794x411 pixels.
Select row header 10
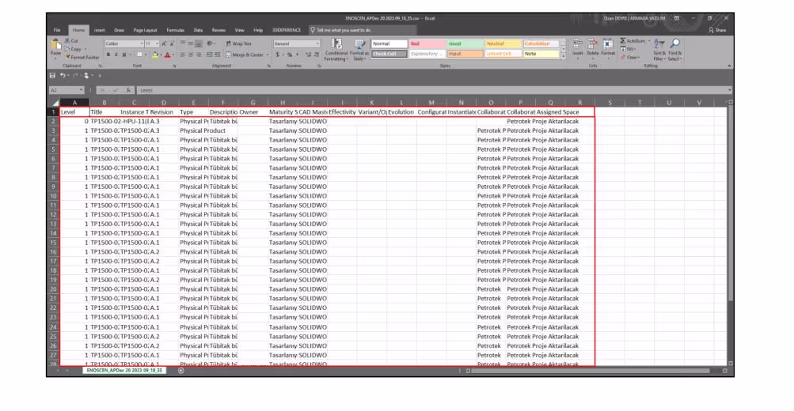point(53,196)
